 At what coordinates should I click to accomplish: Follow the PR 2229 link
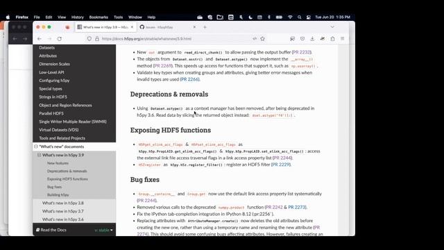tap(281, 165)
